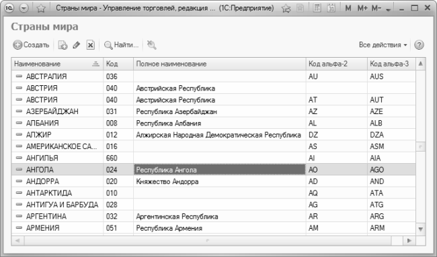
Task: Click Код альфа-3 column header
Action: point(391,64)
